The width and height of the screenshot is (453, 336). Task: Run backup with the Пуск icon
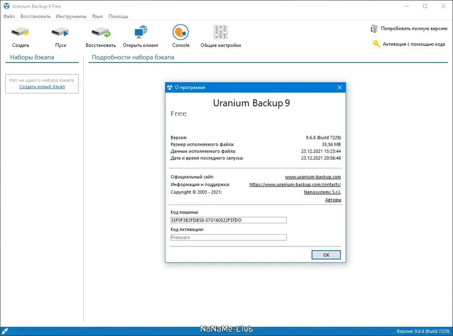pos(60,32)
